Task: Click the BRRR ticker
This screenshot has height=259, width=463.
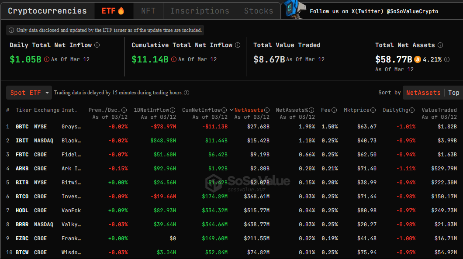Action: coord(22,224)
